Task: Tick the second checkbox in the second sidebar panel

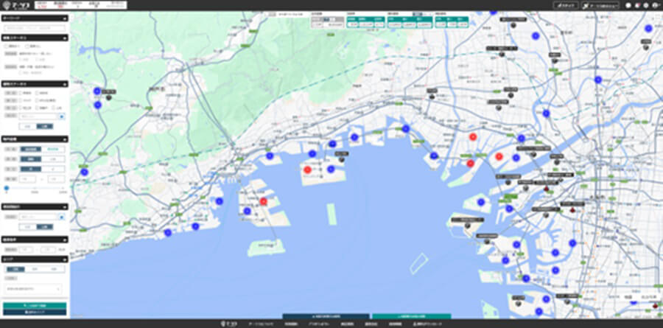Action: click(x=27, y=46)
